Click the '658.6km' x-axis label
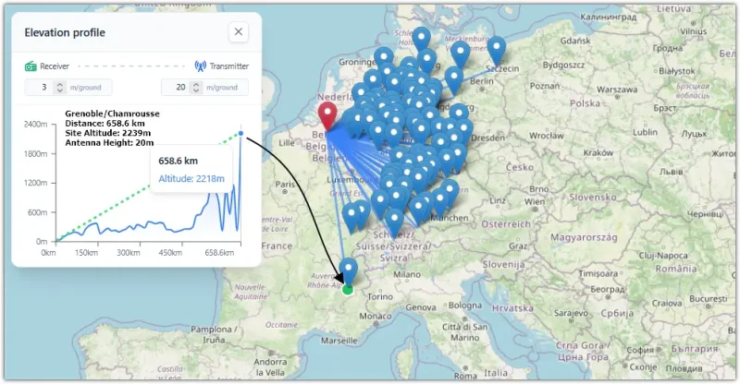Screen dimensions: 740x384 click(x=219, y=253)
